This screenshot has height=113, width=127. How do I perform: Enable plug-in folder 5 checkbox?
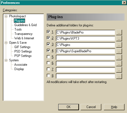(x=48, y=57)
